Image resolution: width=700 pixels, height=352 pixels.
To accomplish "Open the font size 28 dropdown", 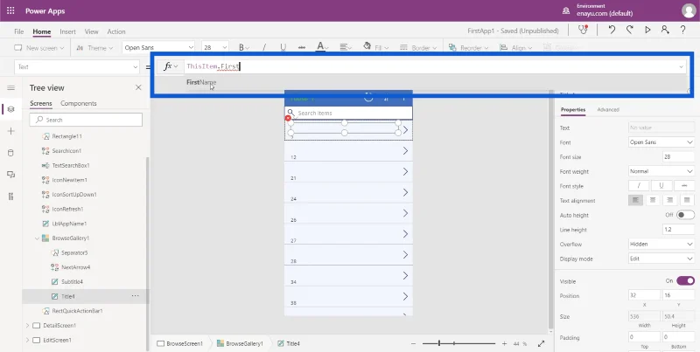I will [215, 48].
